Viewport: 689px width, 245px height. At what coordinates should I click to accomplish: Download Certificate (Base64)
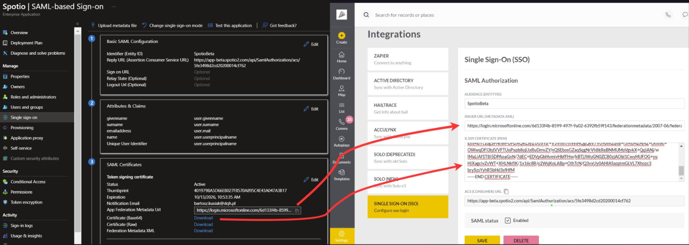(203, 218)
